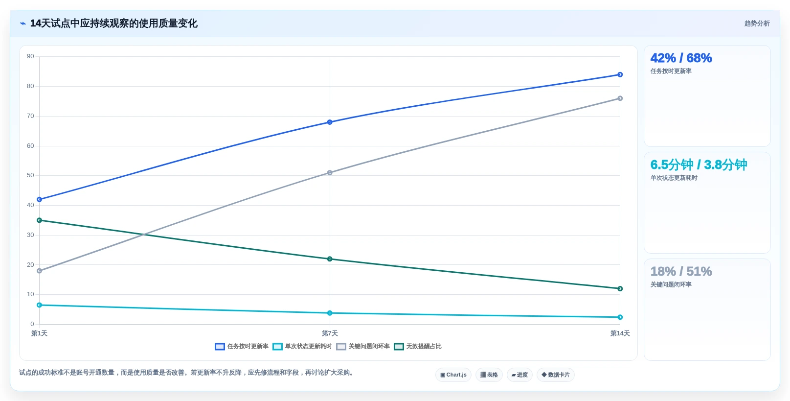Select 单次状态更新耗时 data point at 第7天
Viewport: 790px width, 401px height.
pyautogui.click(x=330, y=313)
